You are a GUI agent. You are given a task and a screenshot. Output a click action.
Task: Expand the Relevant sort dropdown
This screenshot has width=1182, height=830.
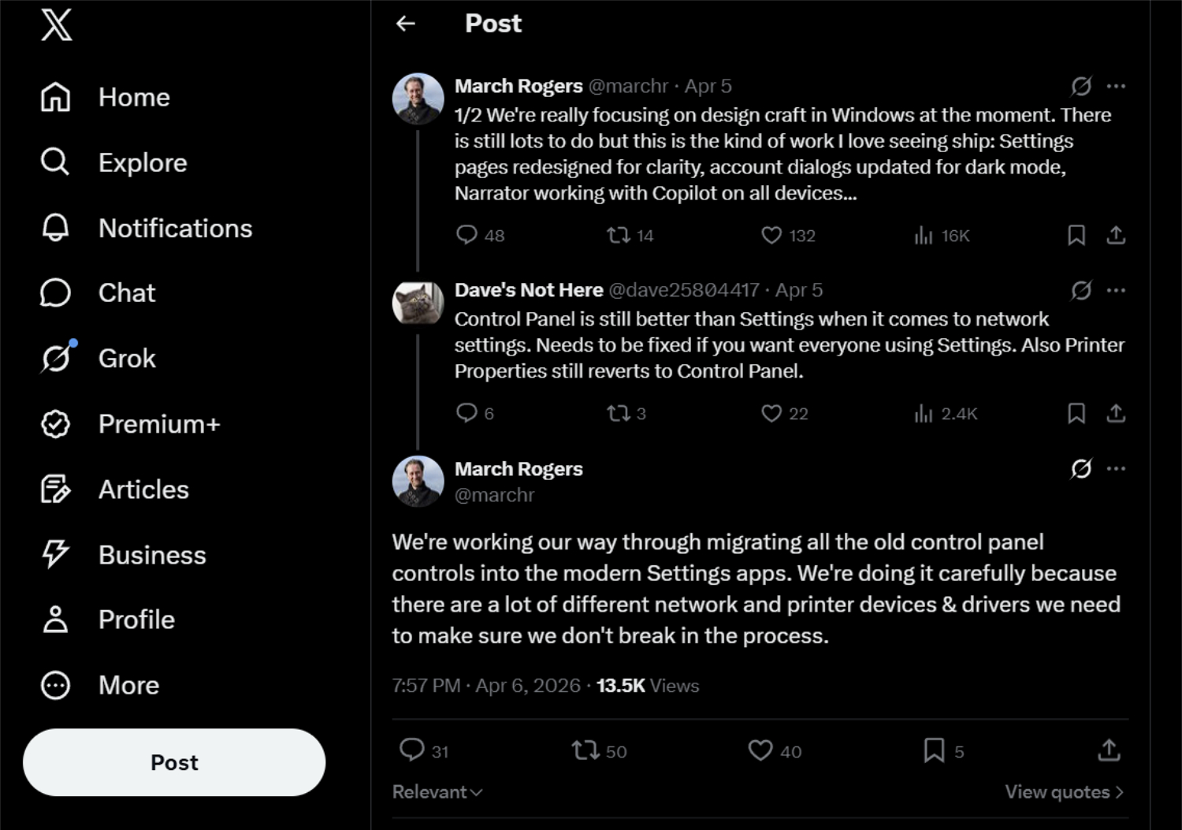437,792
